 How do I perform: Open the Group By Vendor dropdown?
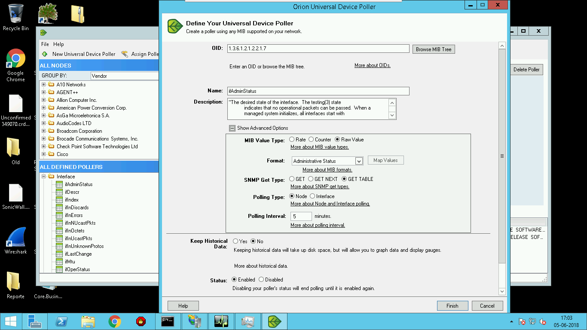(124, 76)
